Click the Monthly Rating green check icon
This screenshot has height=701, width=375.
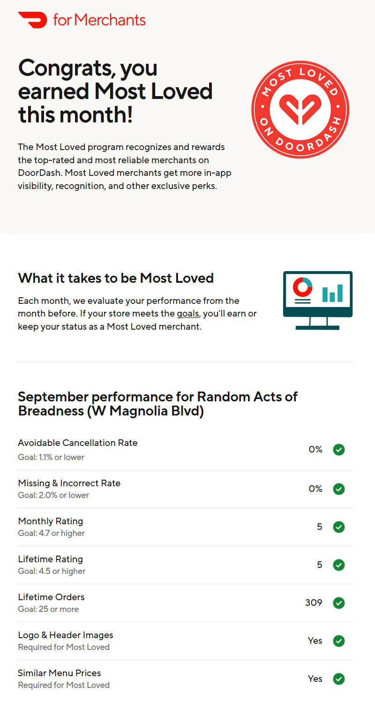tap(339, 527)
